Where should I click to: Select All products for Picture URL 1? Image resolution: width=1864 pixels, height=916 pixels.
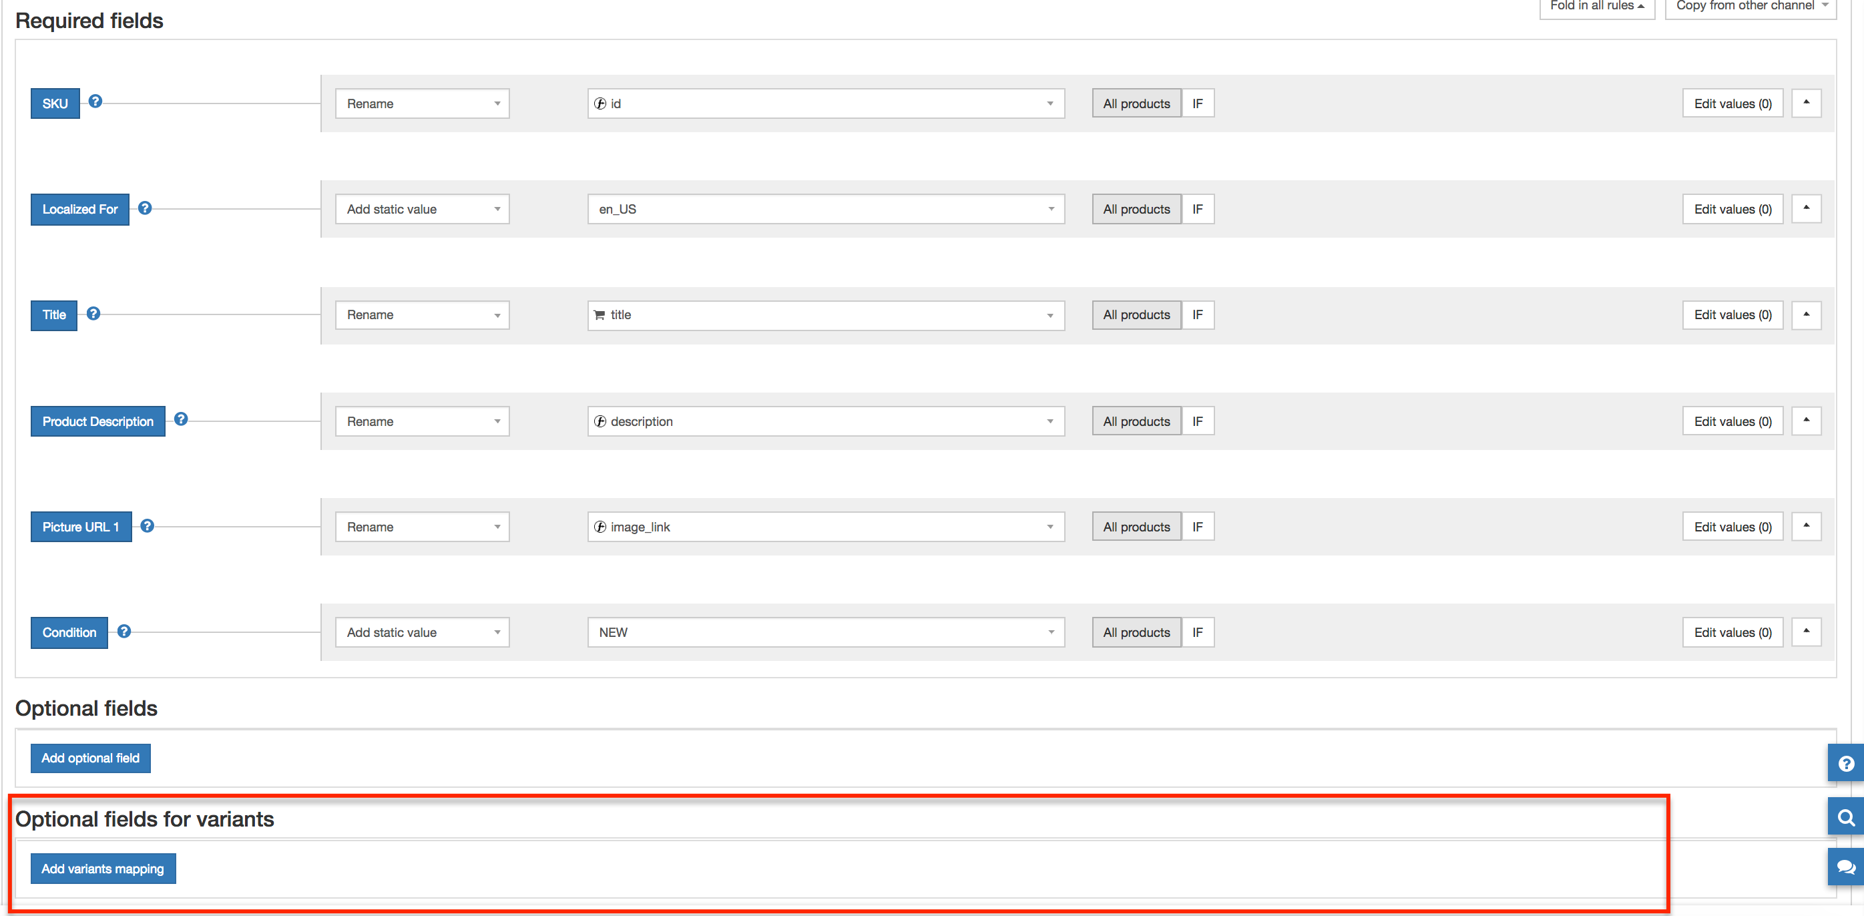[1136, 527]
